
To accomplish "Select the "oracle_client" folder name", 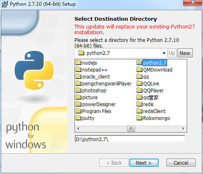I will (96, 77).
